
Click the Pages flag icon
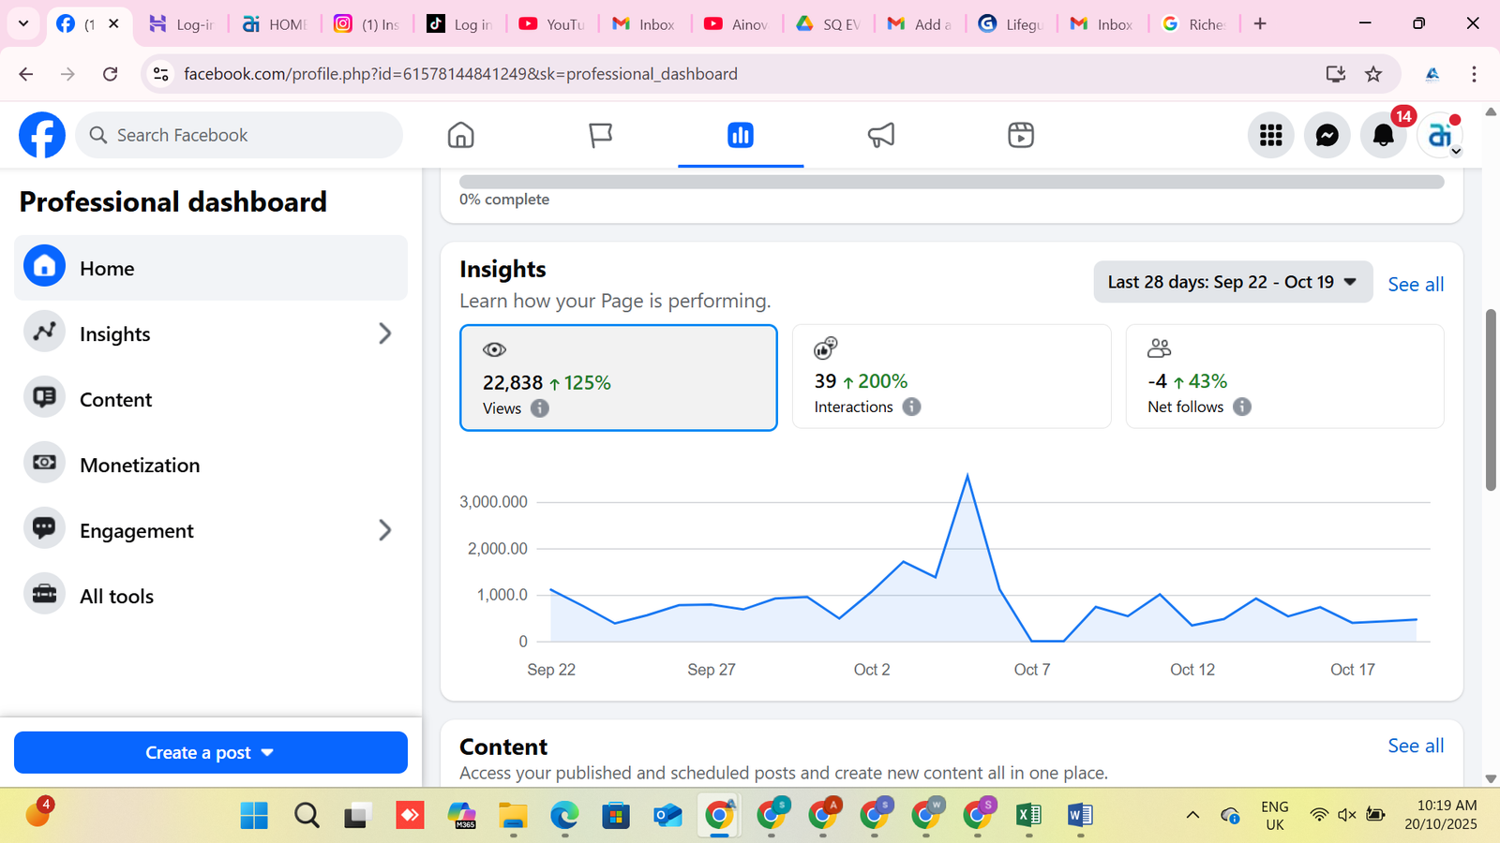600,135
